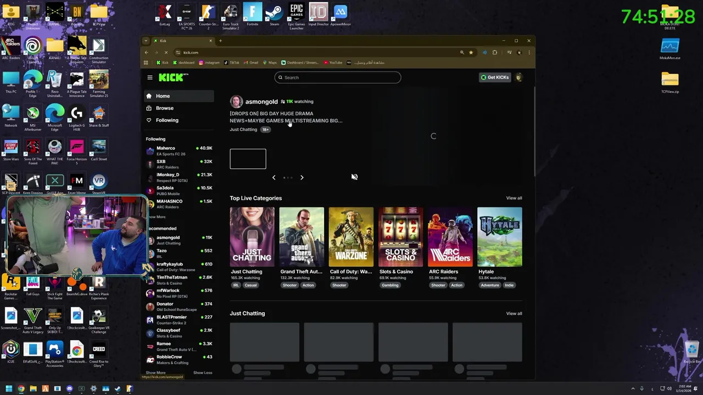Stop the page loading in Chrome
This screenshot has height=395, width=703.
pyautogui.click(x=166, y=53)
